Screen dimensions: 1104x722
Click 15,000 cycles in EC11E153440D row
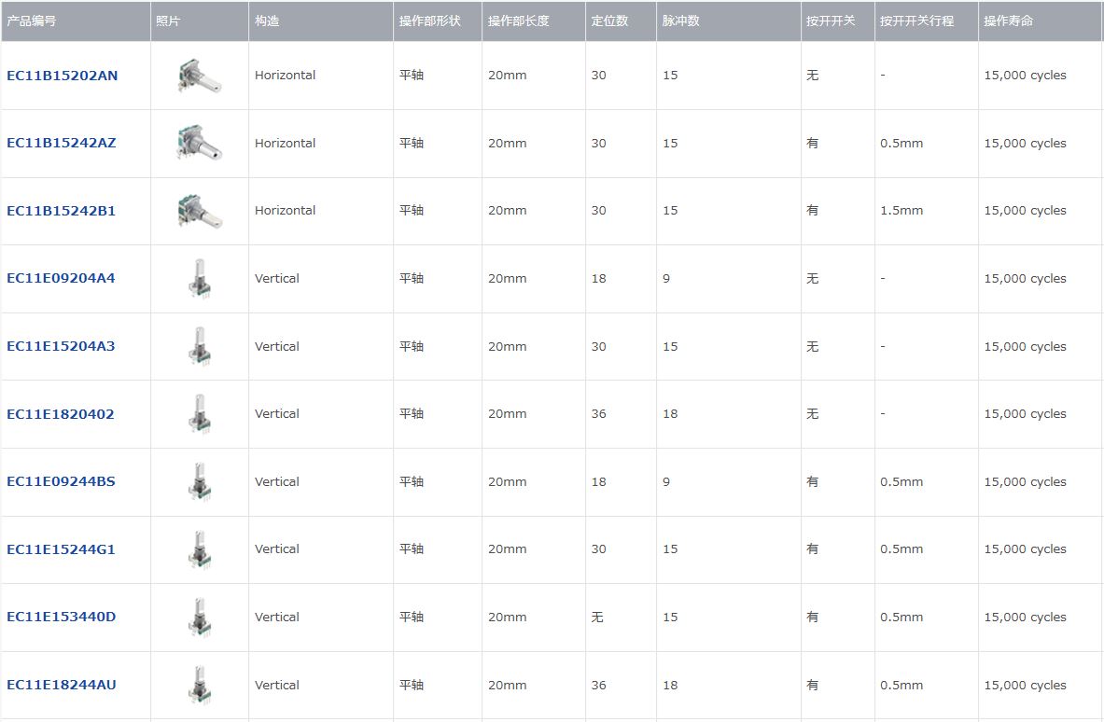coord(1025,618)
